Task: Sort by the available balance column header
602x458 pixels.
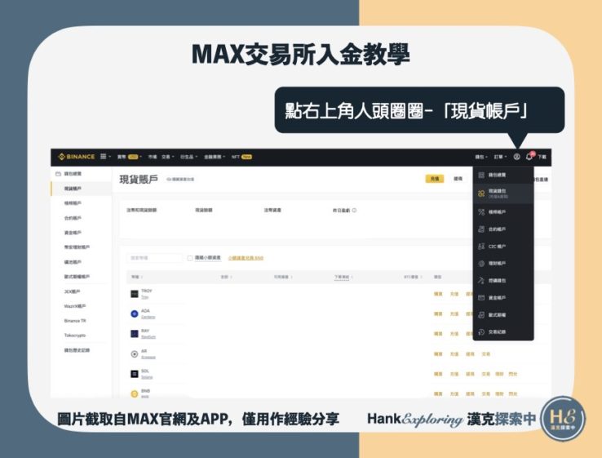Action: 283,277
